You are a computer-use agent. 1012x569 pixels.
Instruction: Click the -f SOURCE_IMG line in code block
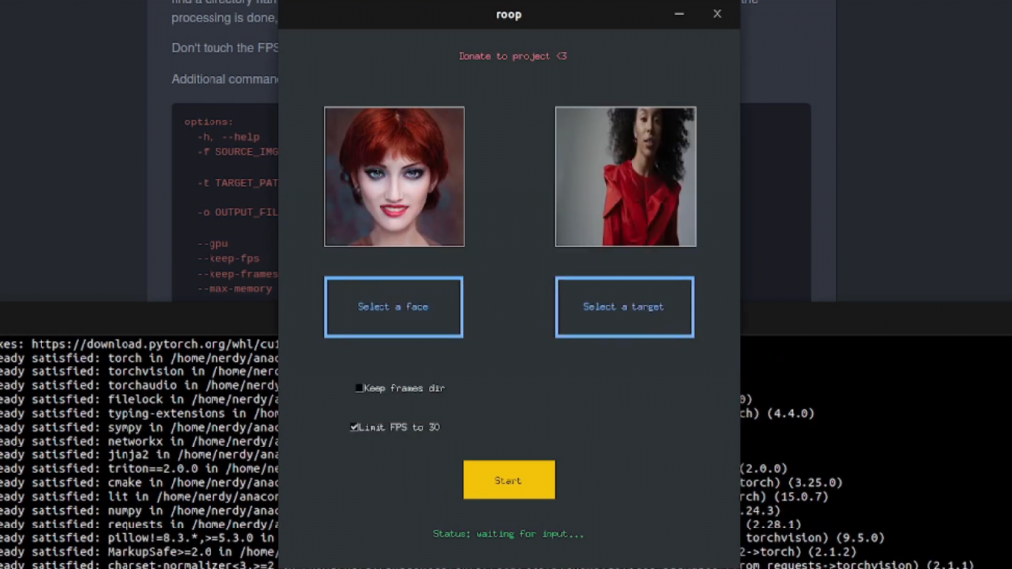tap(237, 152)
